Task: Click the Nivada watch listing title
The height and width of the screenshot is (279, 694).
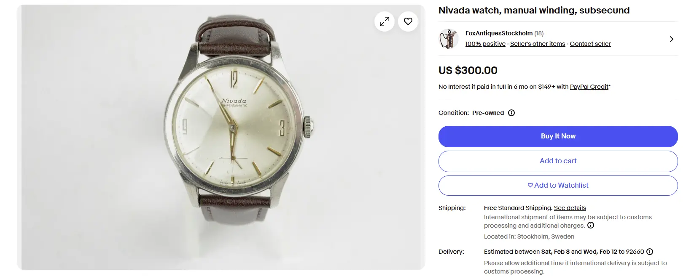Action: click(534, 10)
